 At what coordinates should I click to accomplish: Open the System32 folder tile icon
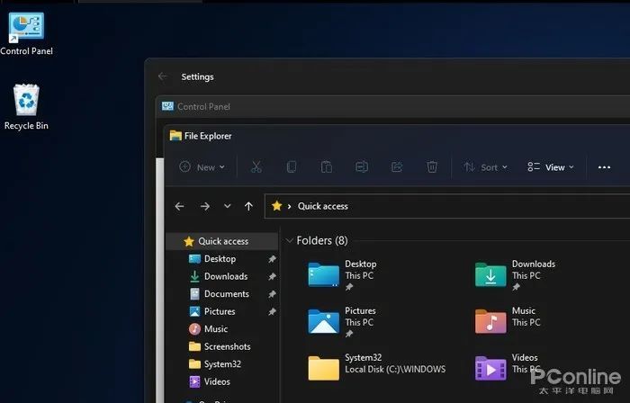323,368
